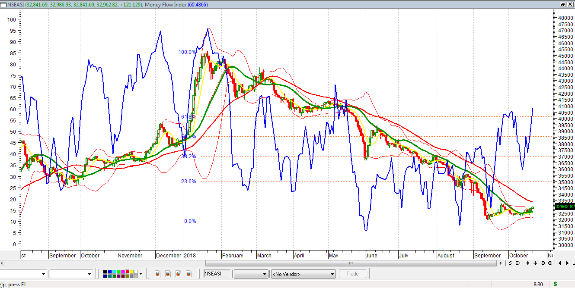Select the yellow color swatch
The height and width of the screenshot is (288, 575).
point(131,272)
